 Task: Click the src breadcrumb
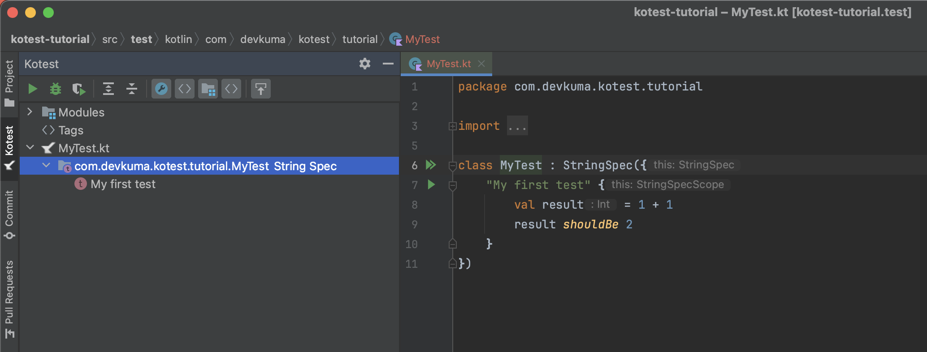[110, 39]
